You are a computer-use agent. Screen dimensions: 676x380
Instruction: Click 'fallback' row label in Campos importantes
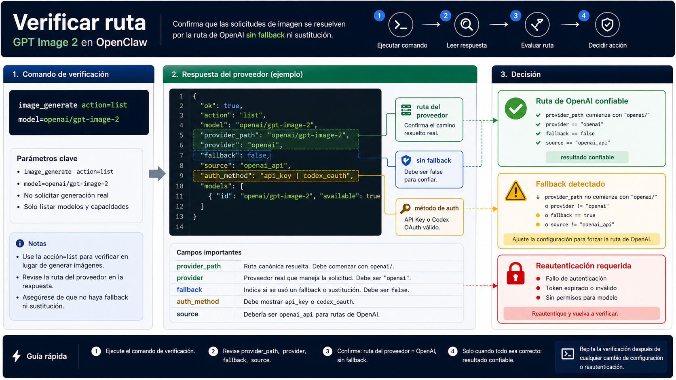189,290
